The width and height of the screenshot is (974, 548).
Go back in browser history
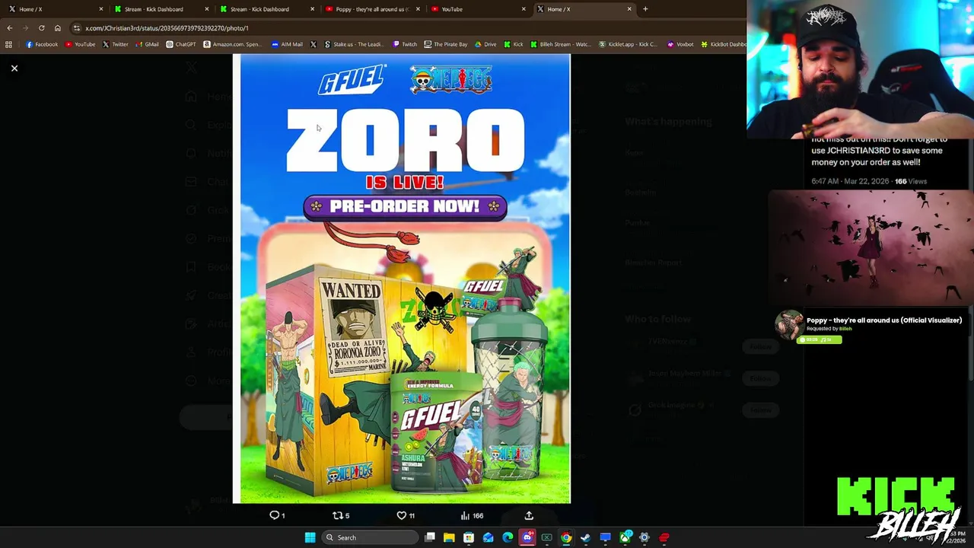10,28
